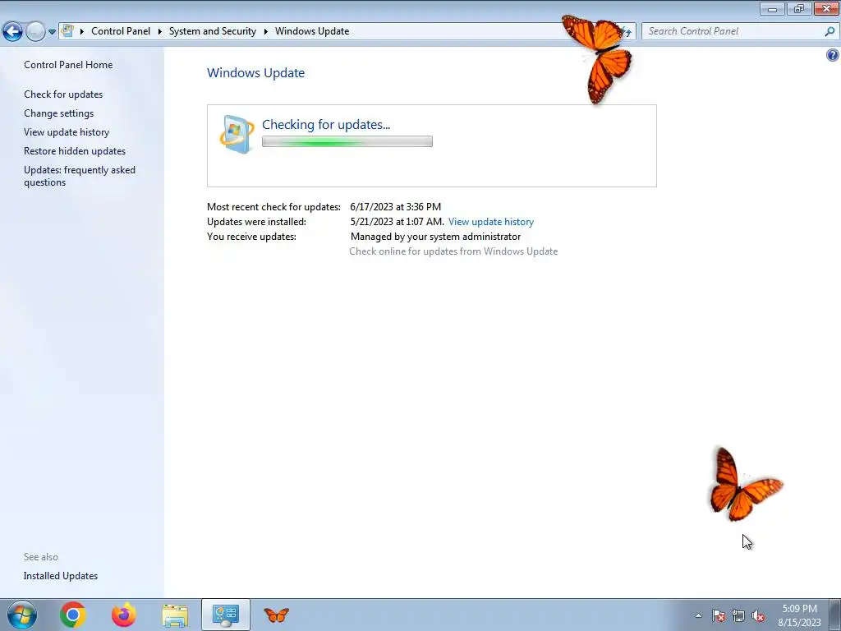Open the taskbar clock showing 5:09 PM

tap(799, 615)
